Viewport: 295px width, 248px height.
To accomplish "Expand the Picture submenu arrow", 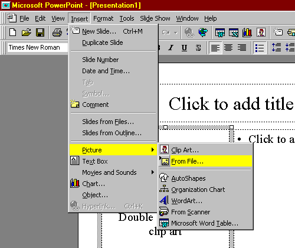I will tap(153, 150).
